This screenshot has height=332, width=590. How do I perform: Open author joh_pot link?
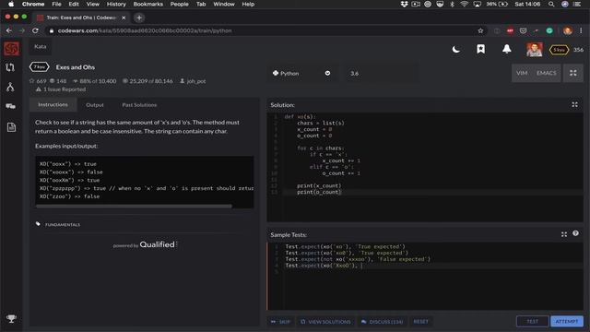(x=196, y=81)
